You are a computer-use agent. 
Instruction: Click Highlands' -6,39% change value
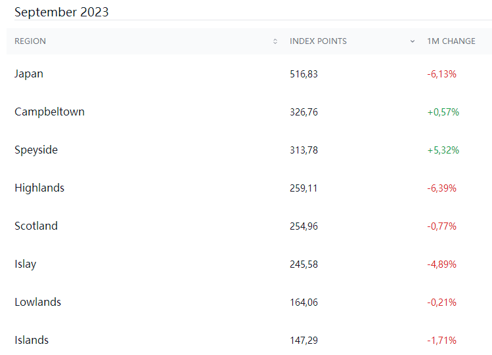click(441, 188)
